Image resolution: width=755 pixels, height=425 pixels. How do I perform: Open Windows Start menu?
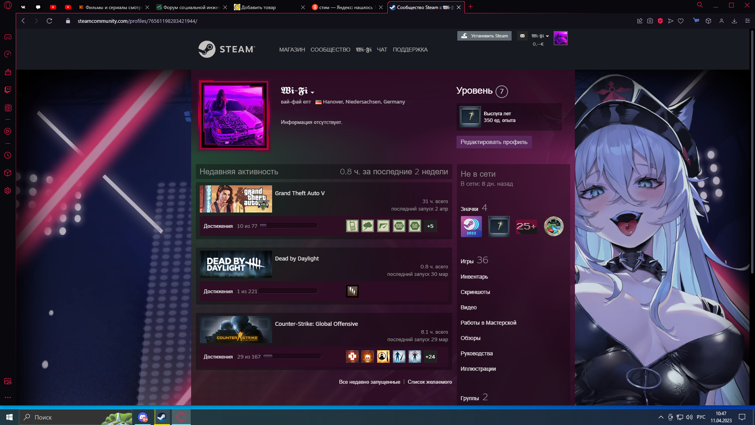point(9,417)
